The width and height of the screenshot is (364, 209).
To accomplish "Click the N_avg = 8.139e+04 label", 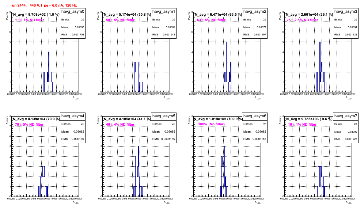I will [36, 119].
